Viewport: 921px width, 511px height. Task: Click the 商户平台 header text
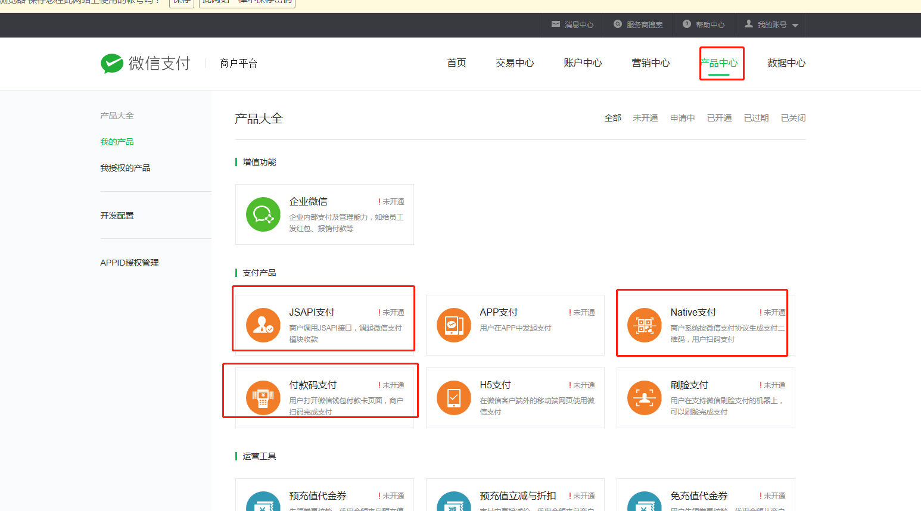click(x=239, y=63)
